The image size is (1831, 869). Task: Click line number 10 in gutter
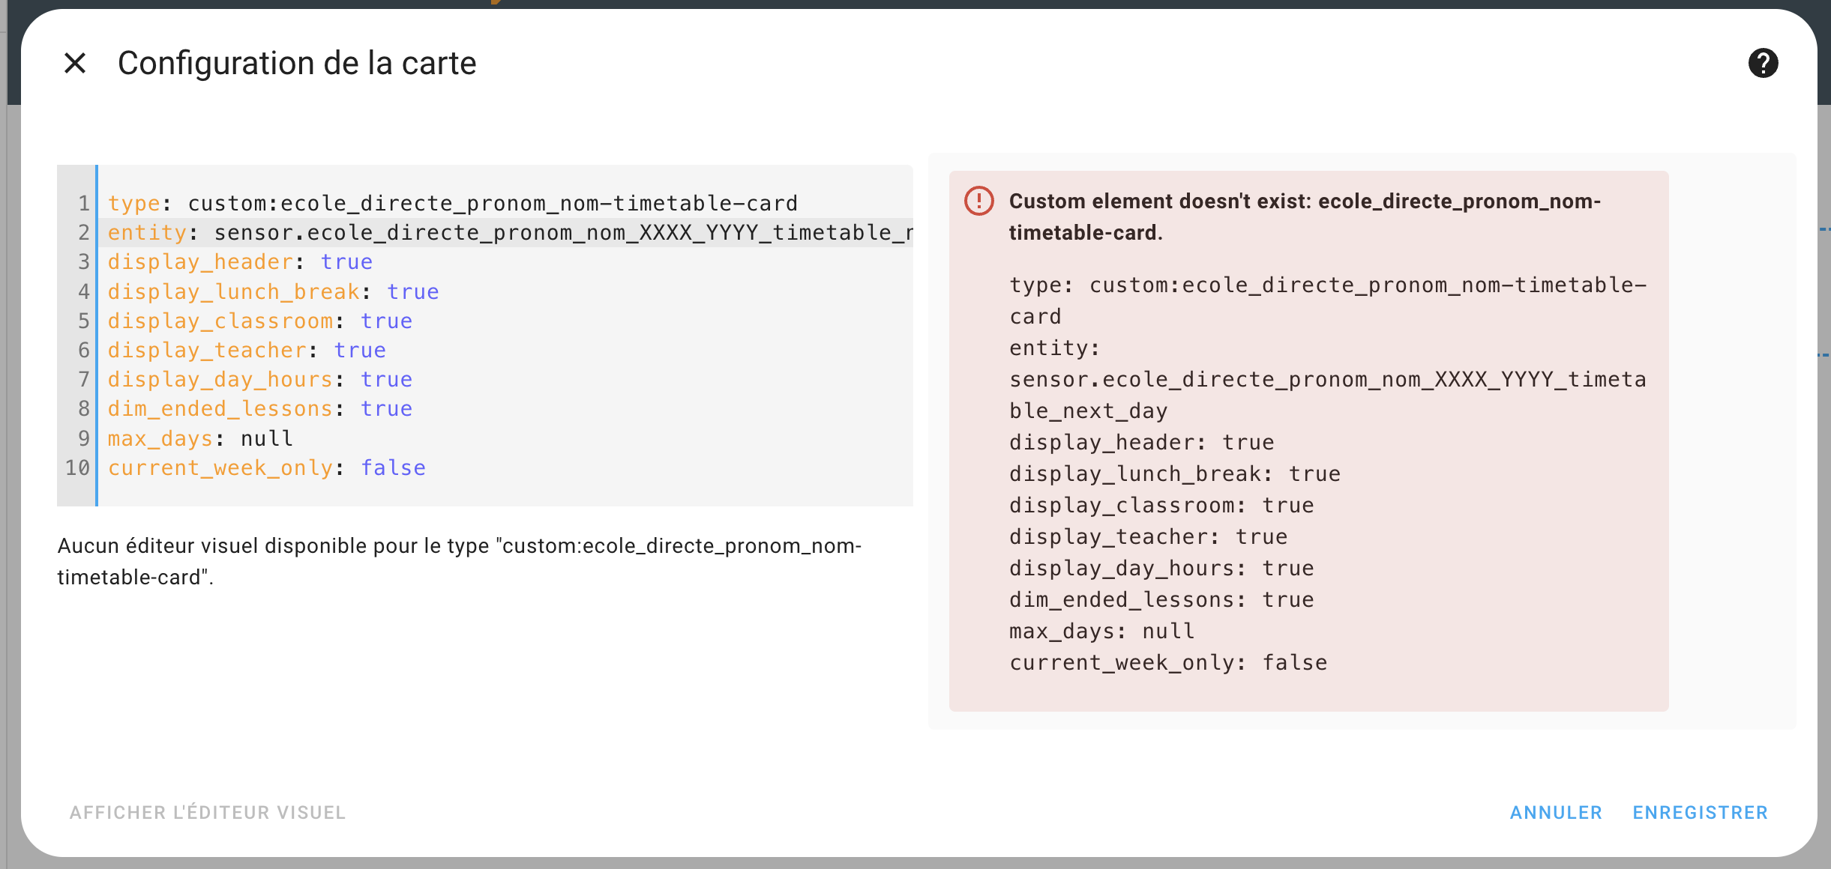(x=77, y=467)
